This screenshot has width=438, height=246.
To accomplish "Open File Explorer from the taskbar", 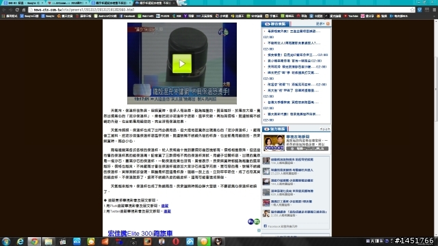I will point(49,241).
